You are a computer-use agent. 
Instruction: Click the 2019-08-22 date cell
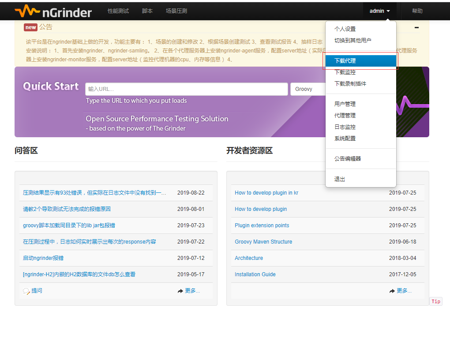[191, 193]
